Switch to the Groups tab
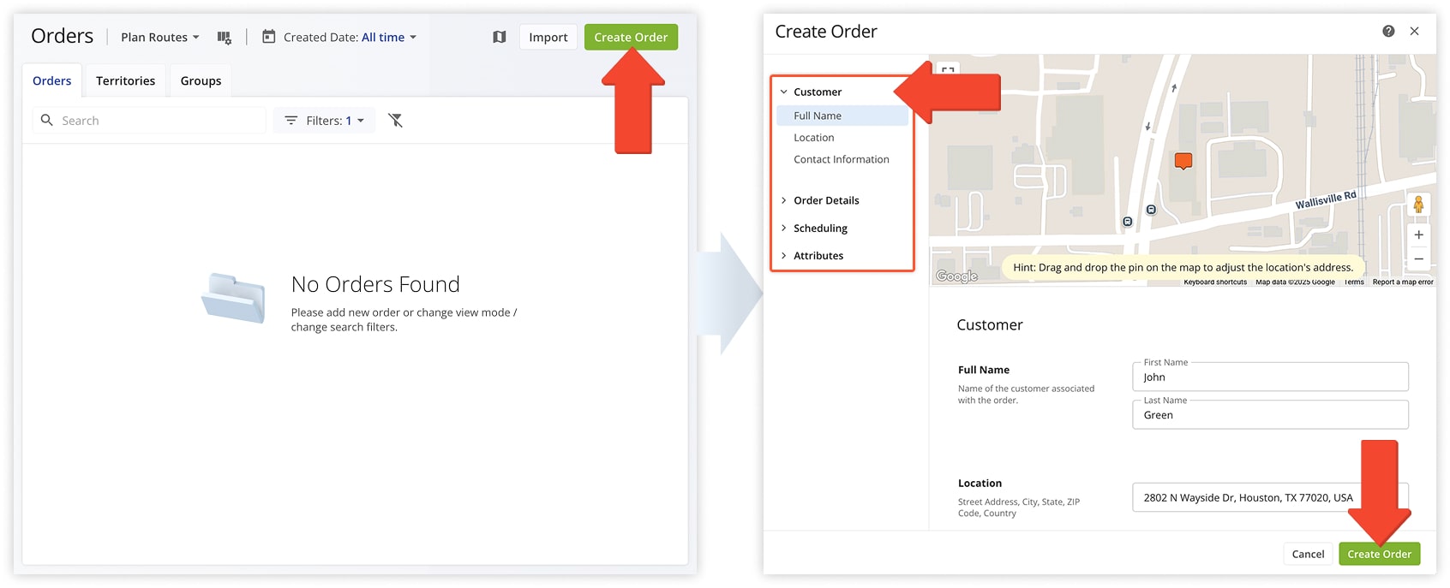Screen dimensions: 1450x588 coord(201,80)
